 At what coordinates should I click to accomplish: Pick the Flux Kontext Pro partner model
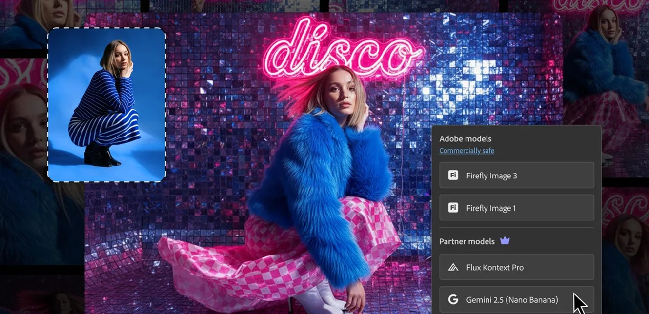point(516,267)
